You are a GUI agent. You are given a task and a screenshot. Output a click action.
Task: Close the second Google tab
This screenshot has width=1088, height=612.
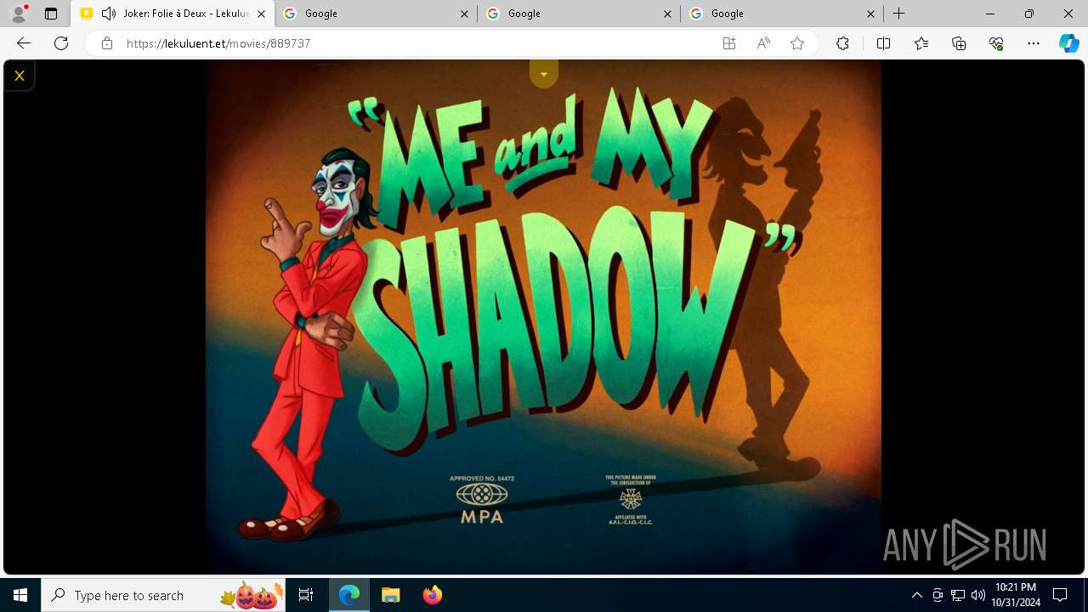click(668, 14)
